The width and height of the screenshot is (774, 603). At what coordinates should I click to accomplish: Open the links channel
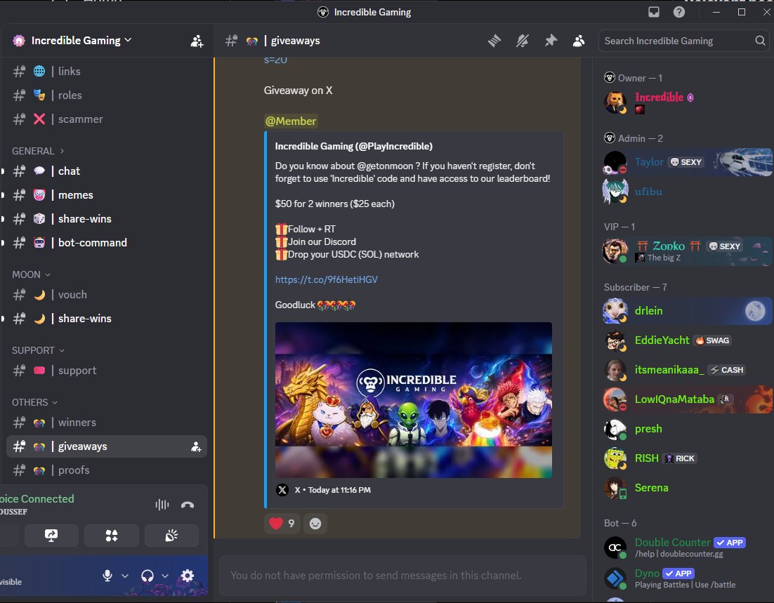(107, 72)
